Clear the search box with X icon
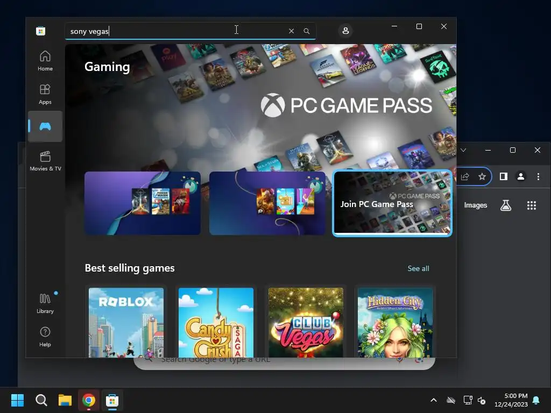This screenshot has width=551, height=413. 291,31
